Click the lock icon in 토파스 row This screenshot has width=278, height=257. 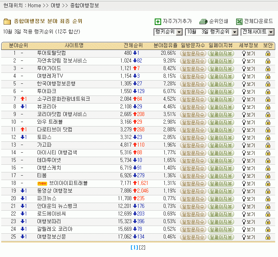pos(268,137)
